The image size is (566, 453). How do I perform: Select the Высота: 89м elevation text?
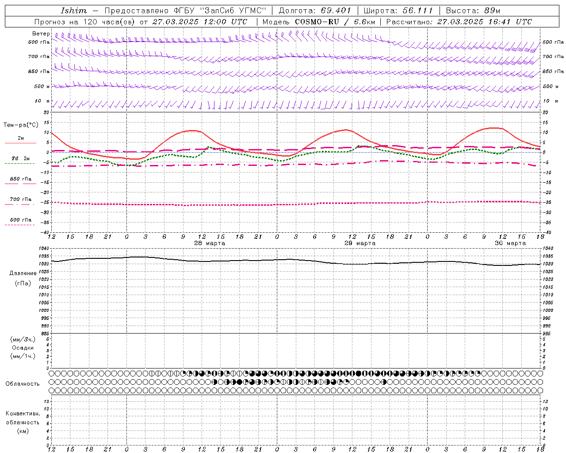point(473,11)
